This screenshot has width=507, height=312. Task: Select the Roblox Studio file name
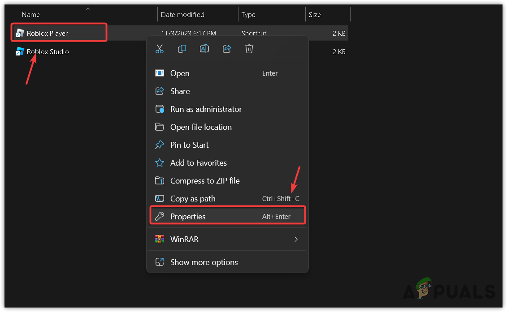click(48, 51)
